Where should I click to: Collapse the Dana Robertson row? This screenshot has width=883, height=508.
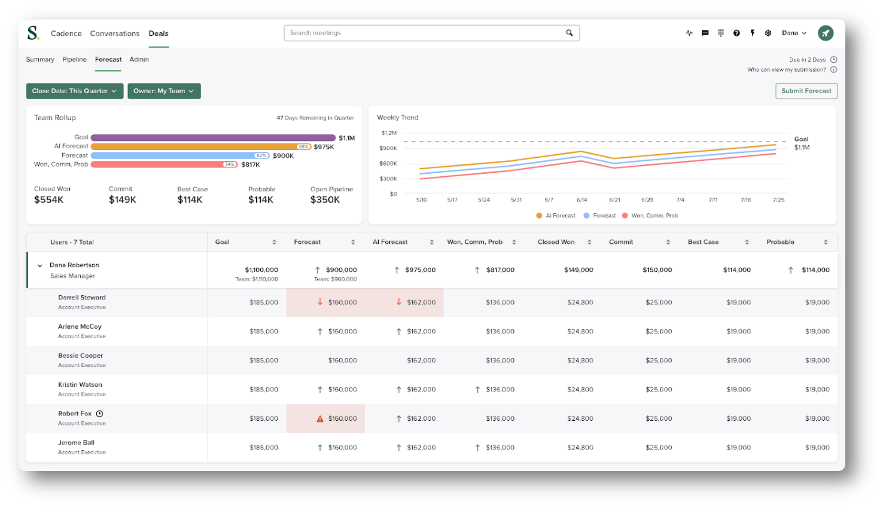(40, 266)
